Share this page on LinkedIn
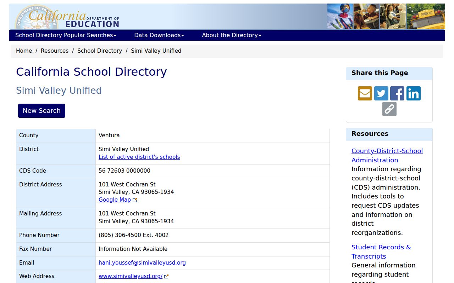This screenshot has height=283, width=454. (x=414, y=93)
